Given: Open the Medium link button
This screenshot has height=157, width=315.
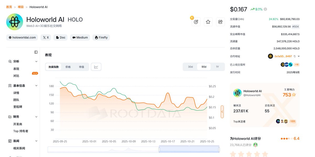Looking at the screenshot, I should pyautogui.click(x=80, y=37).
